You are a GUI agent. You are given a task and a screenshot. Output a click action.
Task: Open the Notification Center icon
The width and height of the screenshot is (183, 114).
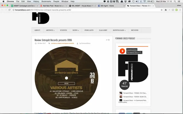[179, 1]
